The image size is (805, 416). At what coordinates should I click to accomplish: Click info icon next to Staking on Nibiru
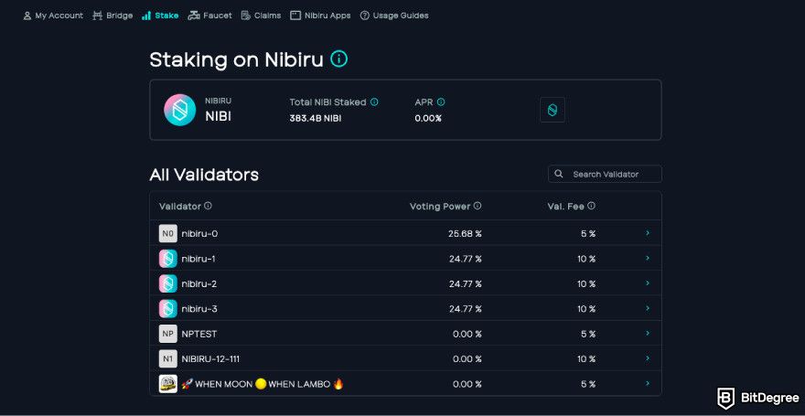coord(338,59)
